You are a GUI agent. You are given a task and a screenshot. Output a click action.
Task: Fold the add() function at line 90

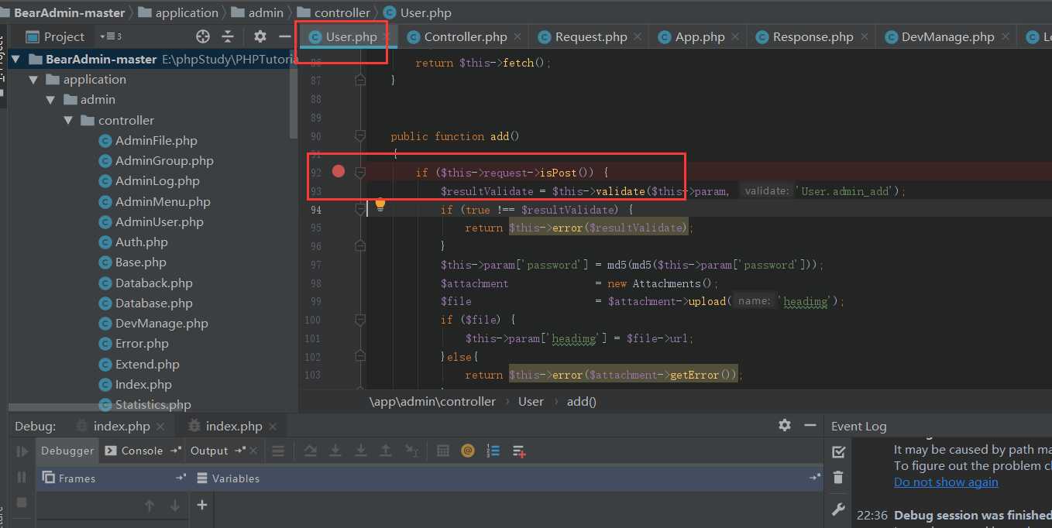coord(360,136)
